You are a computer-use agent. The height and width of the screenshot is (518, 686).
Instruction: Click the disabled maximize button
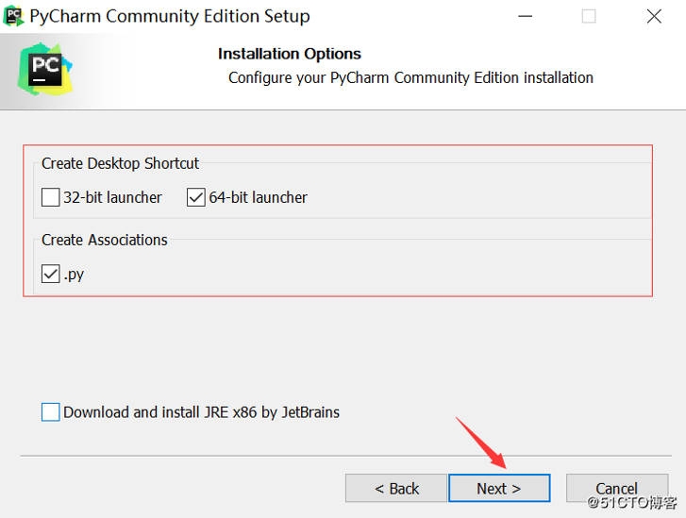pyautogui.click(x=589, y=17)
